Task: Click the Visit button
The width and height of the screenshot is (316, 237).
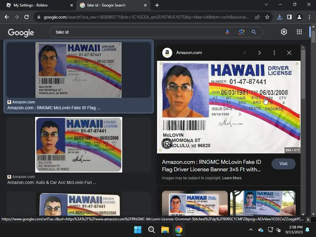Action: click(x=283, y=164)
